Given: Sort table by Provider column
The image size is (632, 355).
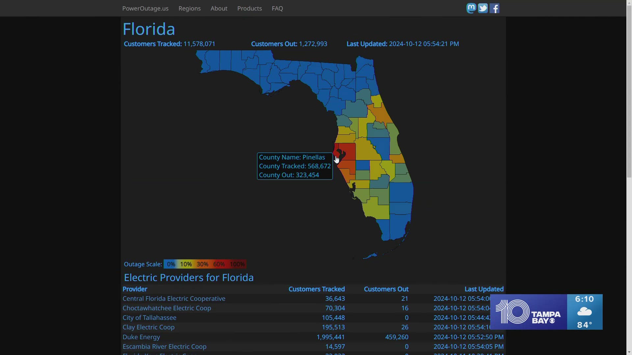Looking at the screenshot, I should coord(135,289).
